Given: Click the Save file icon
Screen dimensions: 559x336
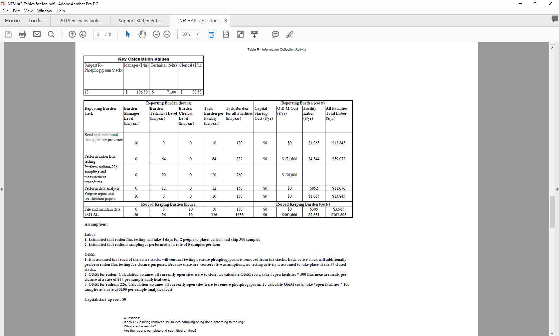Looking at the screenshot, I should click(x=8, y=34).
